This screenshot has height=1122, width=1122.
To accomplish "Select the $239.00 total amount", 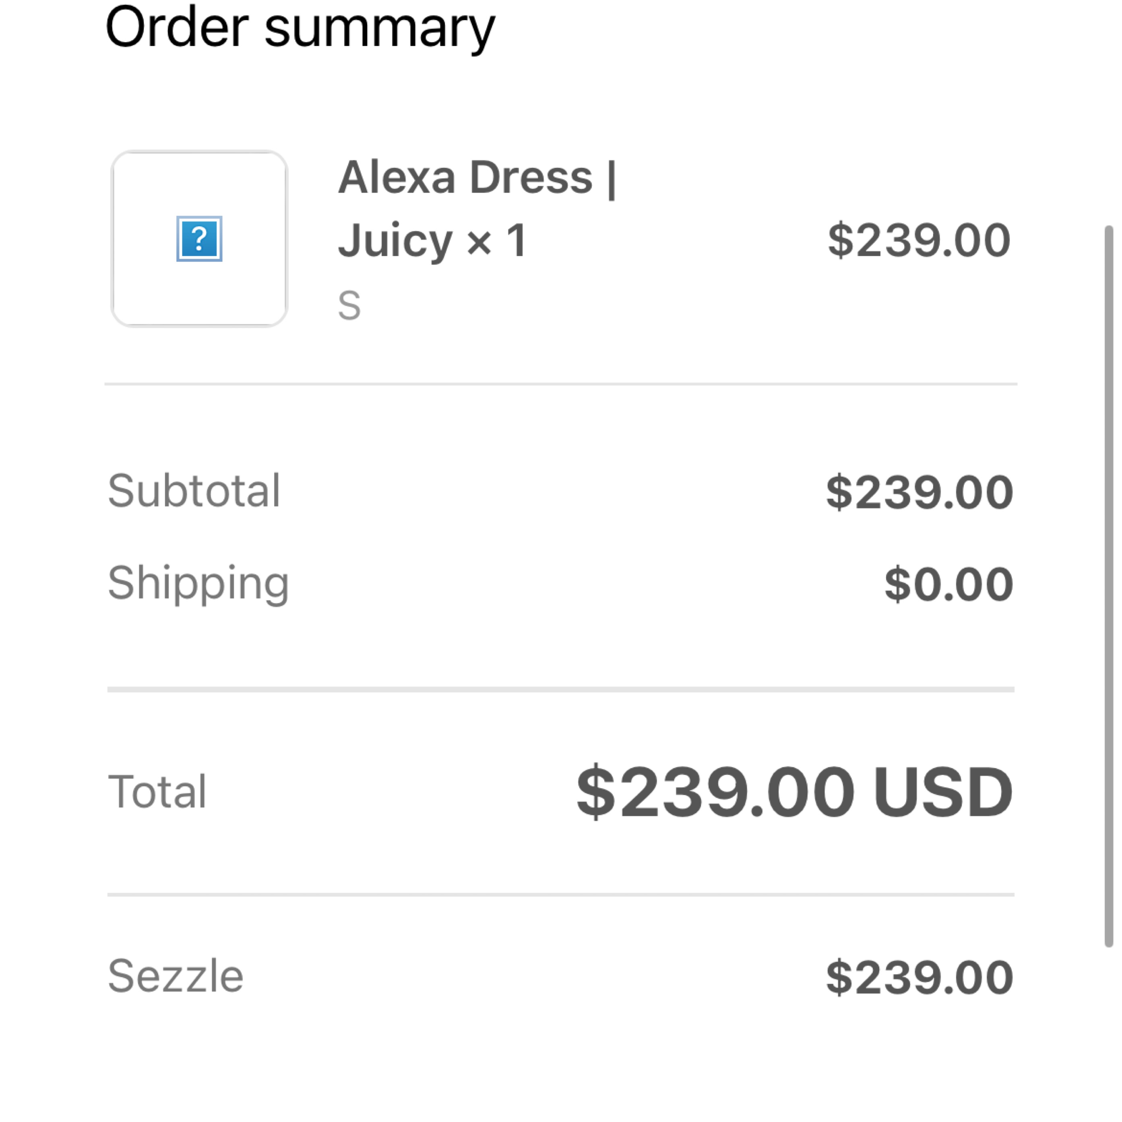I will coord(715,791).
